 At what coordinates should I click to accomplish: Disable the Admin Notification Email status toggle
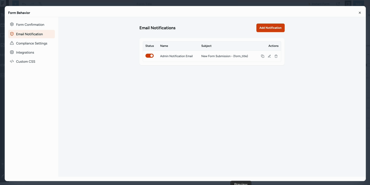click(x=149, y=55)
